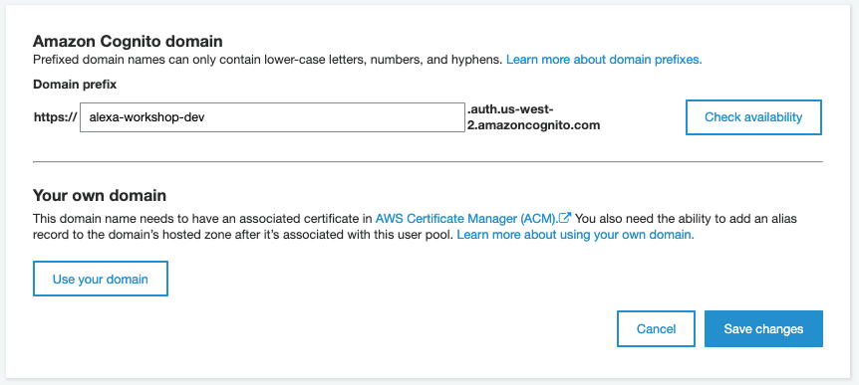Viewport: 859px width, 385px height.
Task: Click the Your own domain heading
Action: click(100, 195)
